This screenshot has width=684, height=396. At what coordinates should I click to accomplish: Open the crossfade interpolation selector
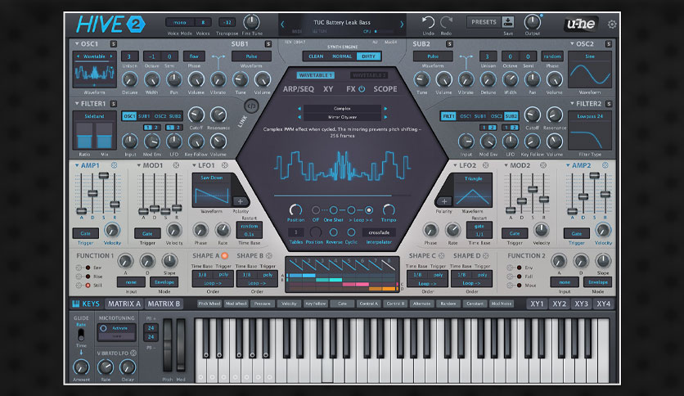click(379, 232)
